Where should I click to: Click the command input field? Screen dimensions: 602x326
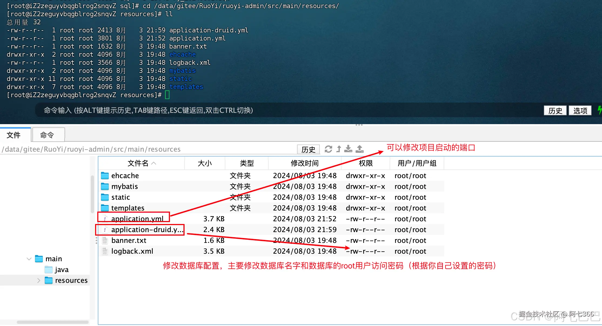pyautogui.click(x=270, y=110)
